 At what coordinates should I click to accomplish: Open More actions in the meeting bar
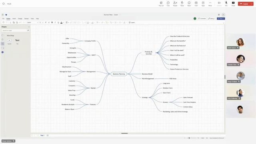tap(210, 4)
